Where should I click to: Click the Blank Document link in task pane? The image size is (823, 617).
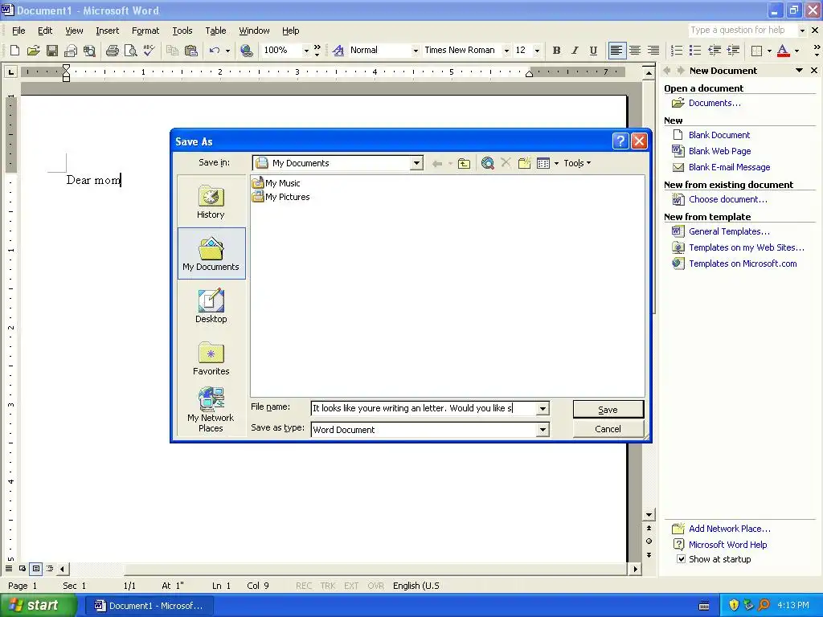pos(719,135)
